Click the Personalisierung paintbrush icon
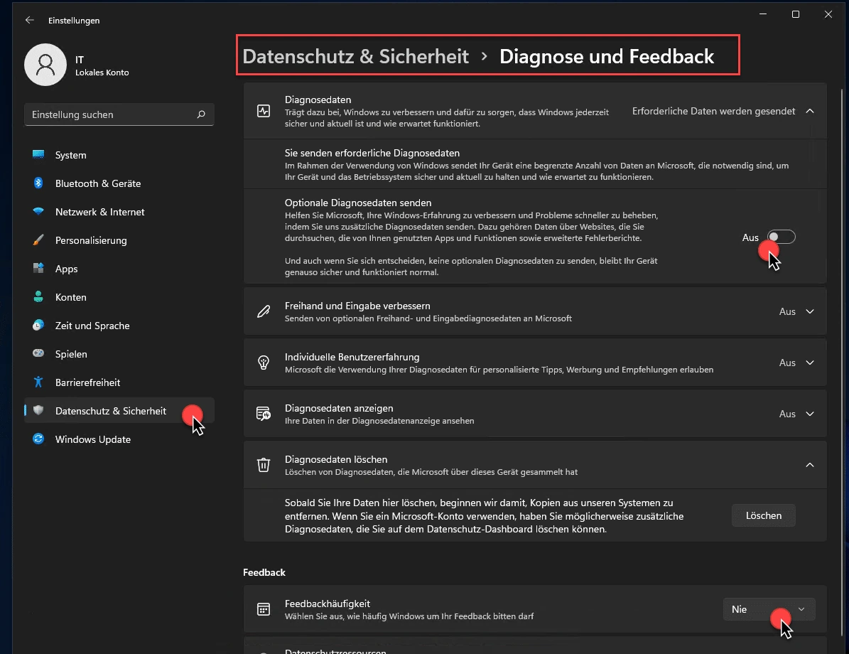Viewport: 849px width, 654px height. click(38, 240)
